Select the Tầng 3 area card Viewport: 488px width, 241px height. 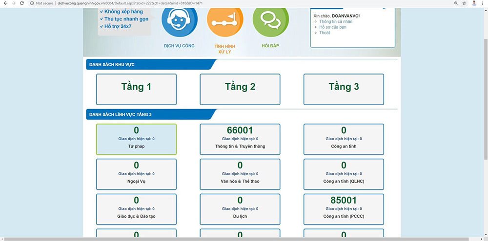point(344,90)
